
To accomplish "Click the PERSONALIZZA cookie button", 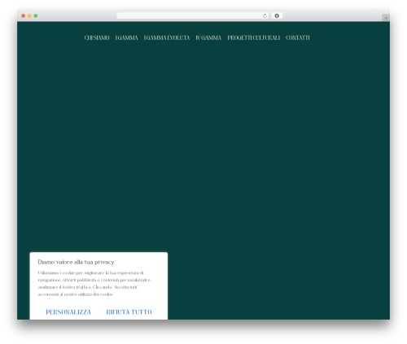I will (68, 312).
